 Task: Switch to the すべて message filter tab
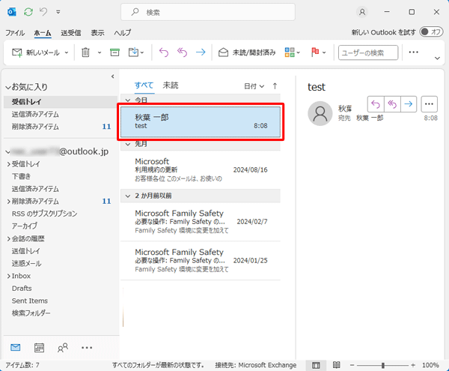coord(144,85)
